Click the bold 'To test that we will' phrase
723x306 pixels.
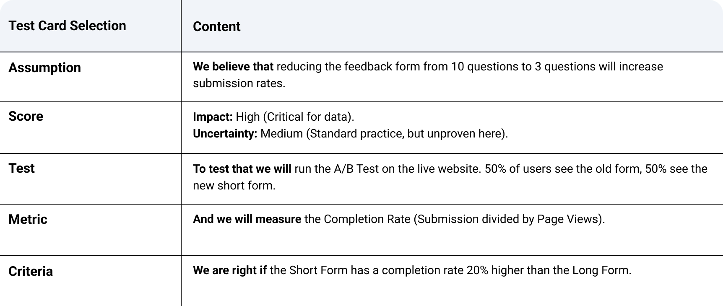242,169
